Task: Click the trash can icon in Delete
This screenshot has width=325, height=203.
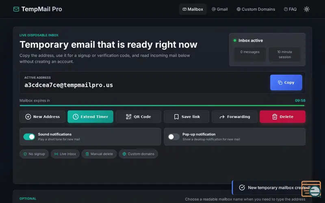Action: coord(275,117)
